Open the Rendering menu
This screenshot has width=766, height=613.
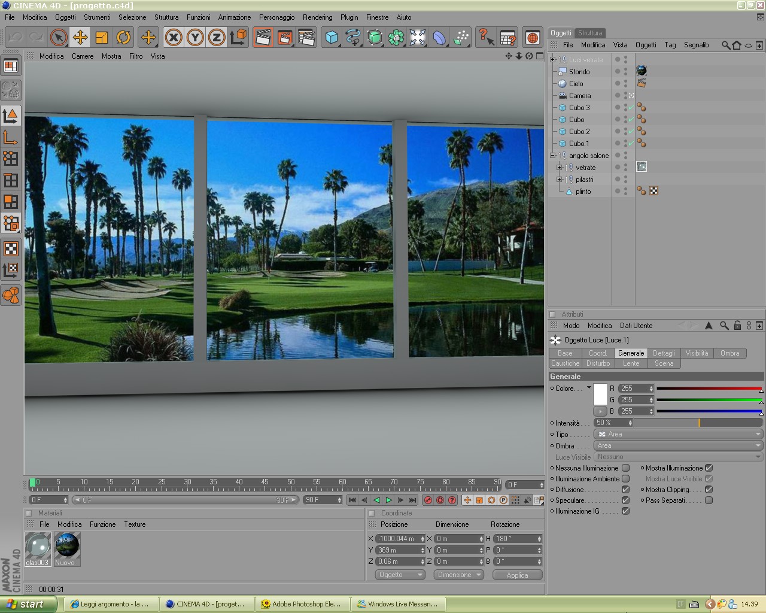(317, 17)
